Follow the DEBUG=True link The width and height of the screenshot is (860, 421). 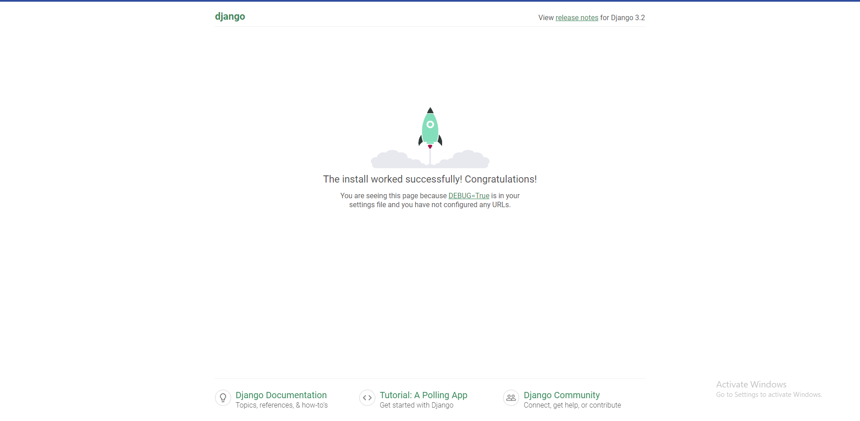point(469,196)
